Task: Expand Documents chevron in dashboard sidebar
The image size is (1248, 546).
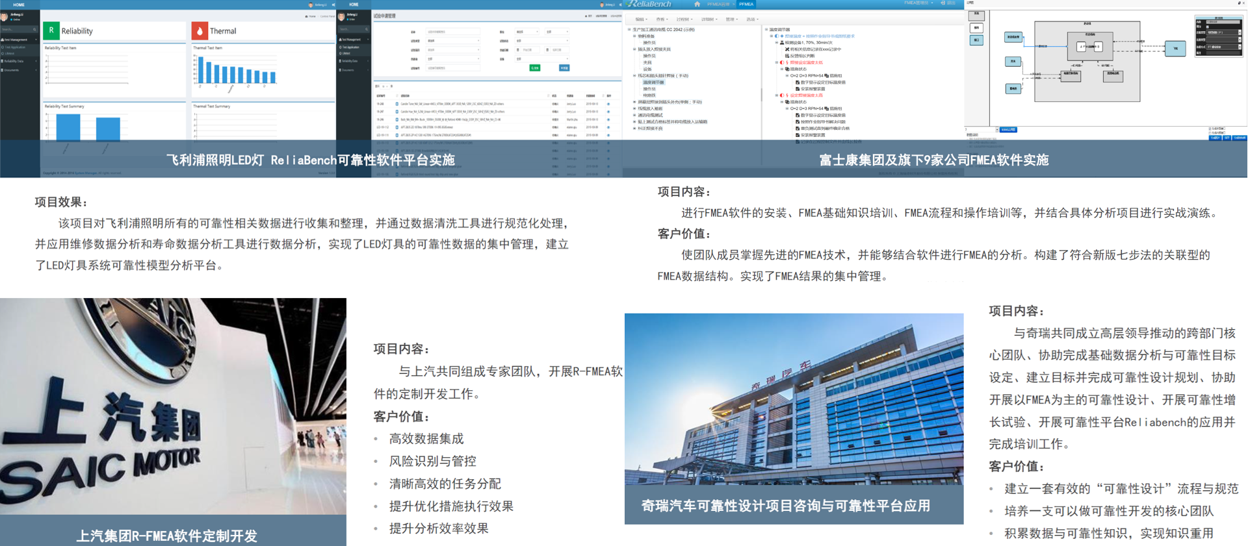Action: click(x=36, y=69)
